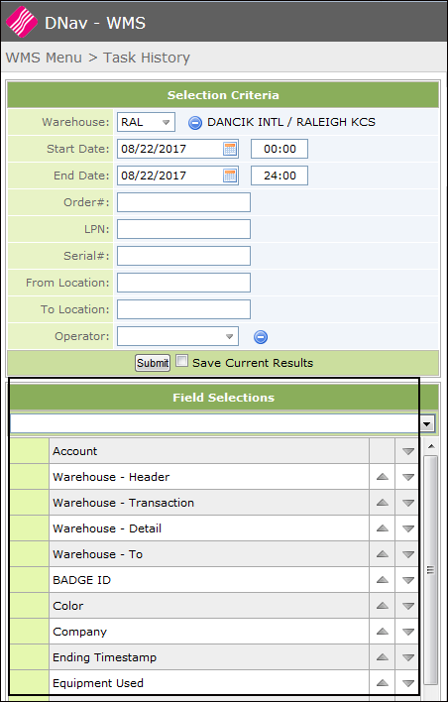Go to WMS Menu breadcrumb
This screenshot has width=448, height=702.
pyautogui.click(x=44, y=58)
